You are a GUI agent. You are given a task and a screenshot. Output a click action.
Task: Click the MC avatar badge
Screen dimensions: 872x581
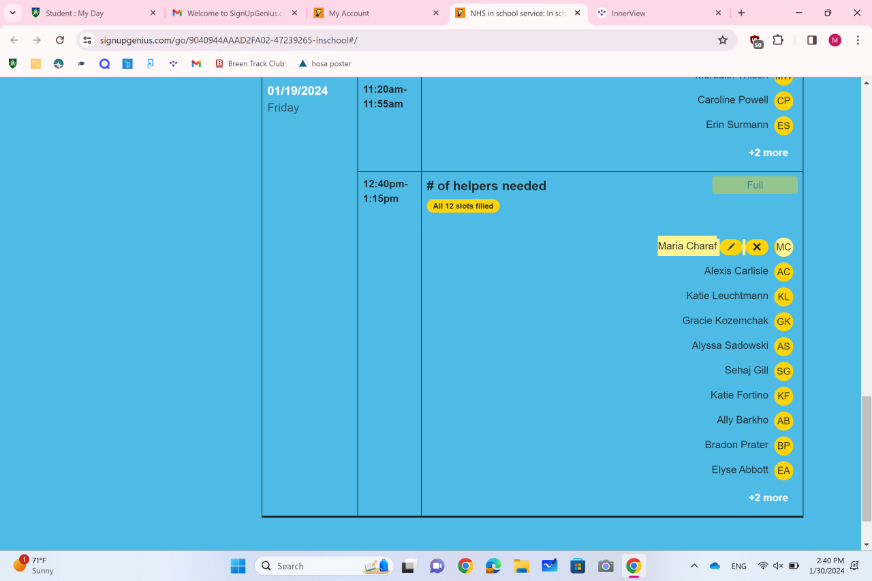tap(783, 247)
